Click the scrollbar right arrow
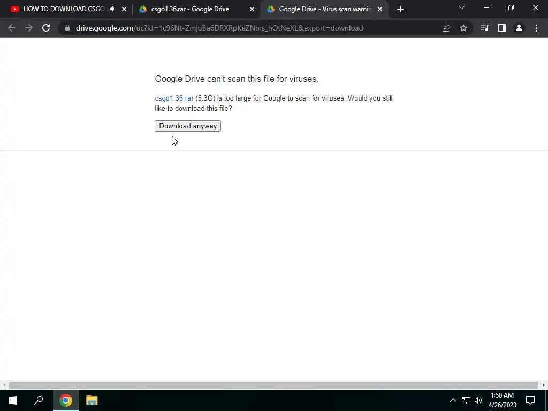548x411 pixels. (544, 385)
